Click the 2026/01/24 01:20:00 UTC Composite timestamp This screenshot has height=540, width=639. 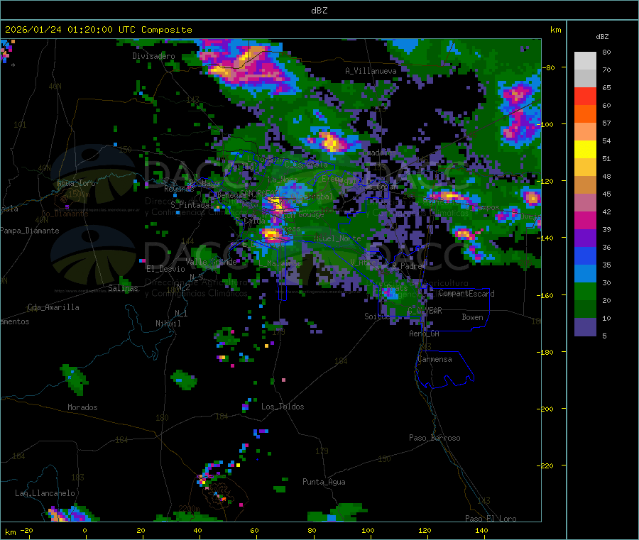coord(98,30)
